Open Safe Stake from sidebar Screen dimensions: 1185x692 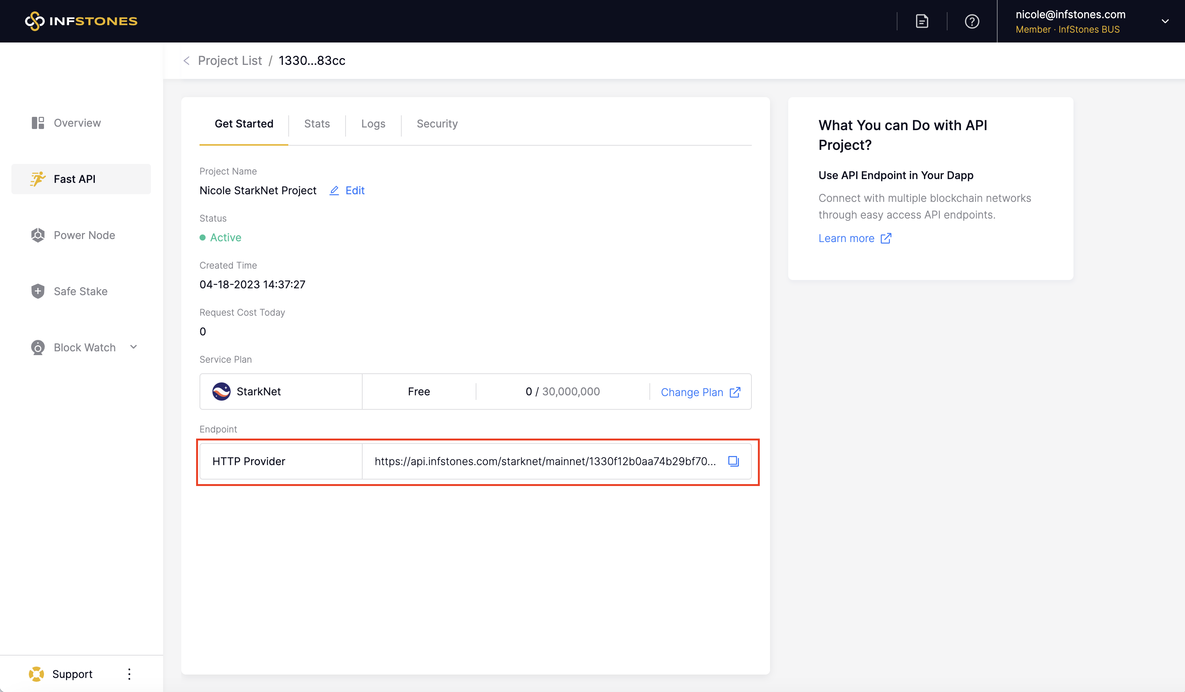pos(80,291)
